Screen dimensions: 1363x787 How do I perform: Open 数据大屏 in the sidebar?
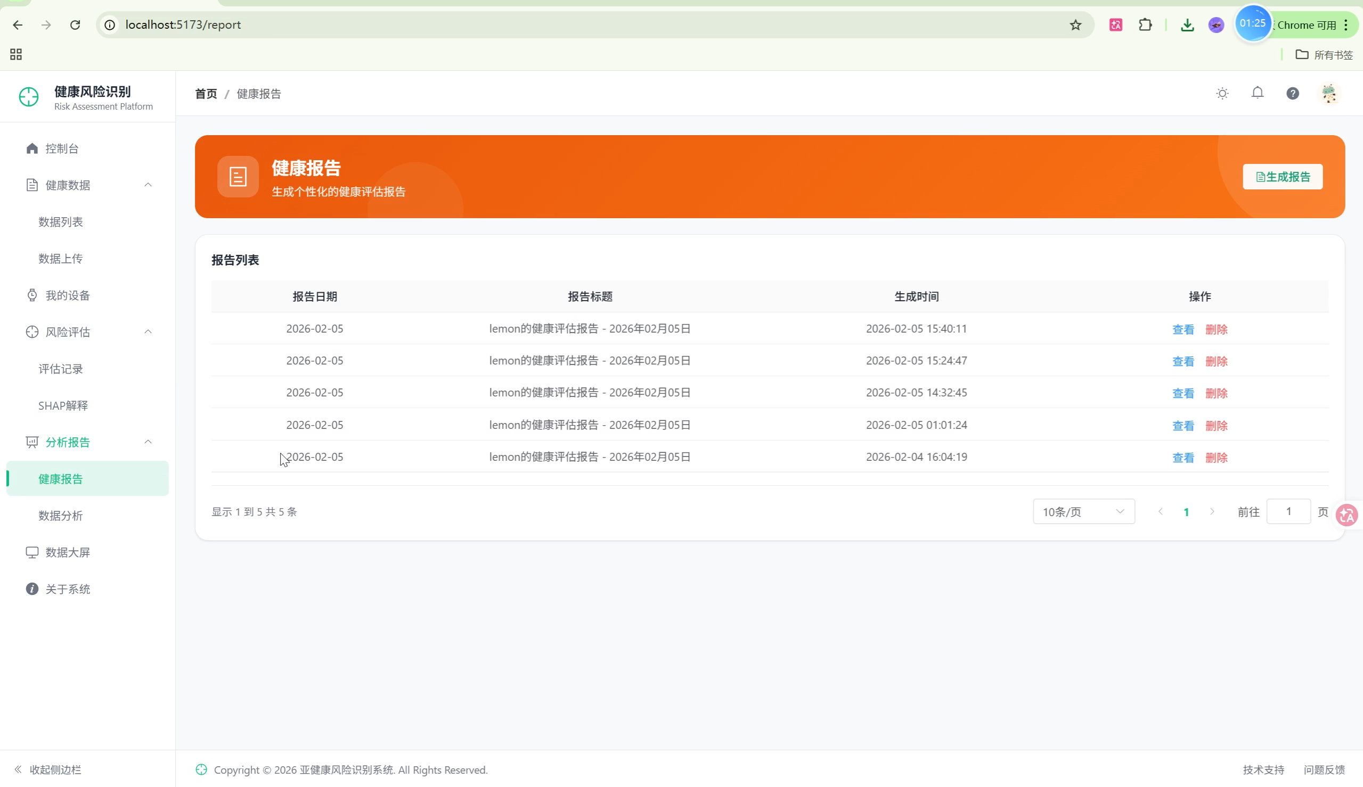click(x=68, y=552)
